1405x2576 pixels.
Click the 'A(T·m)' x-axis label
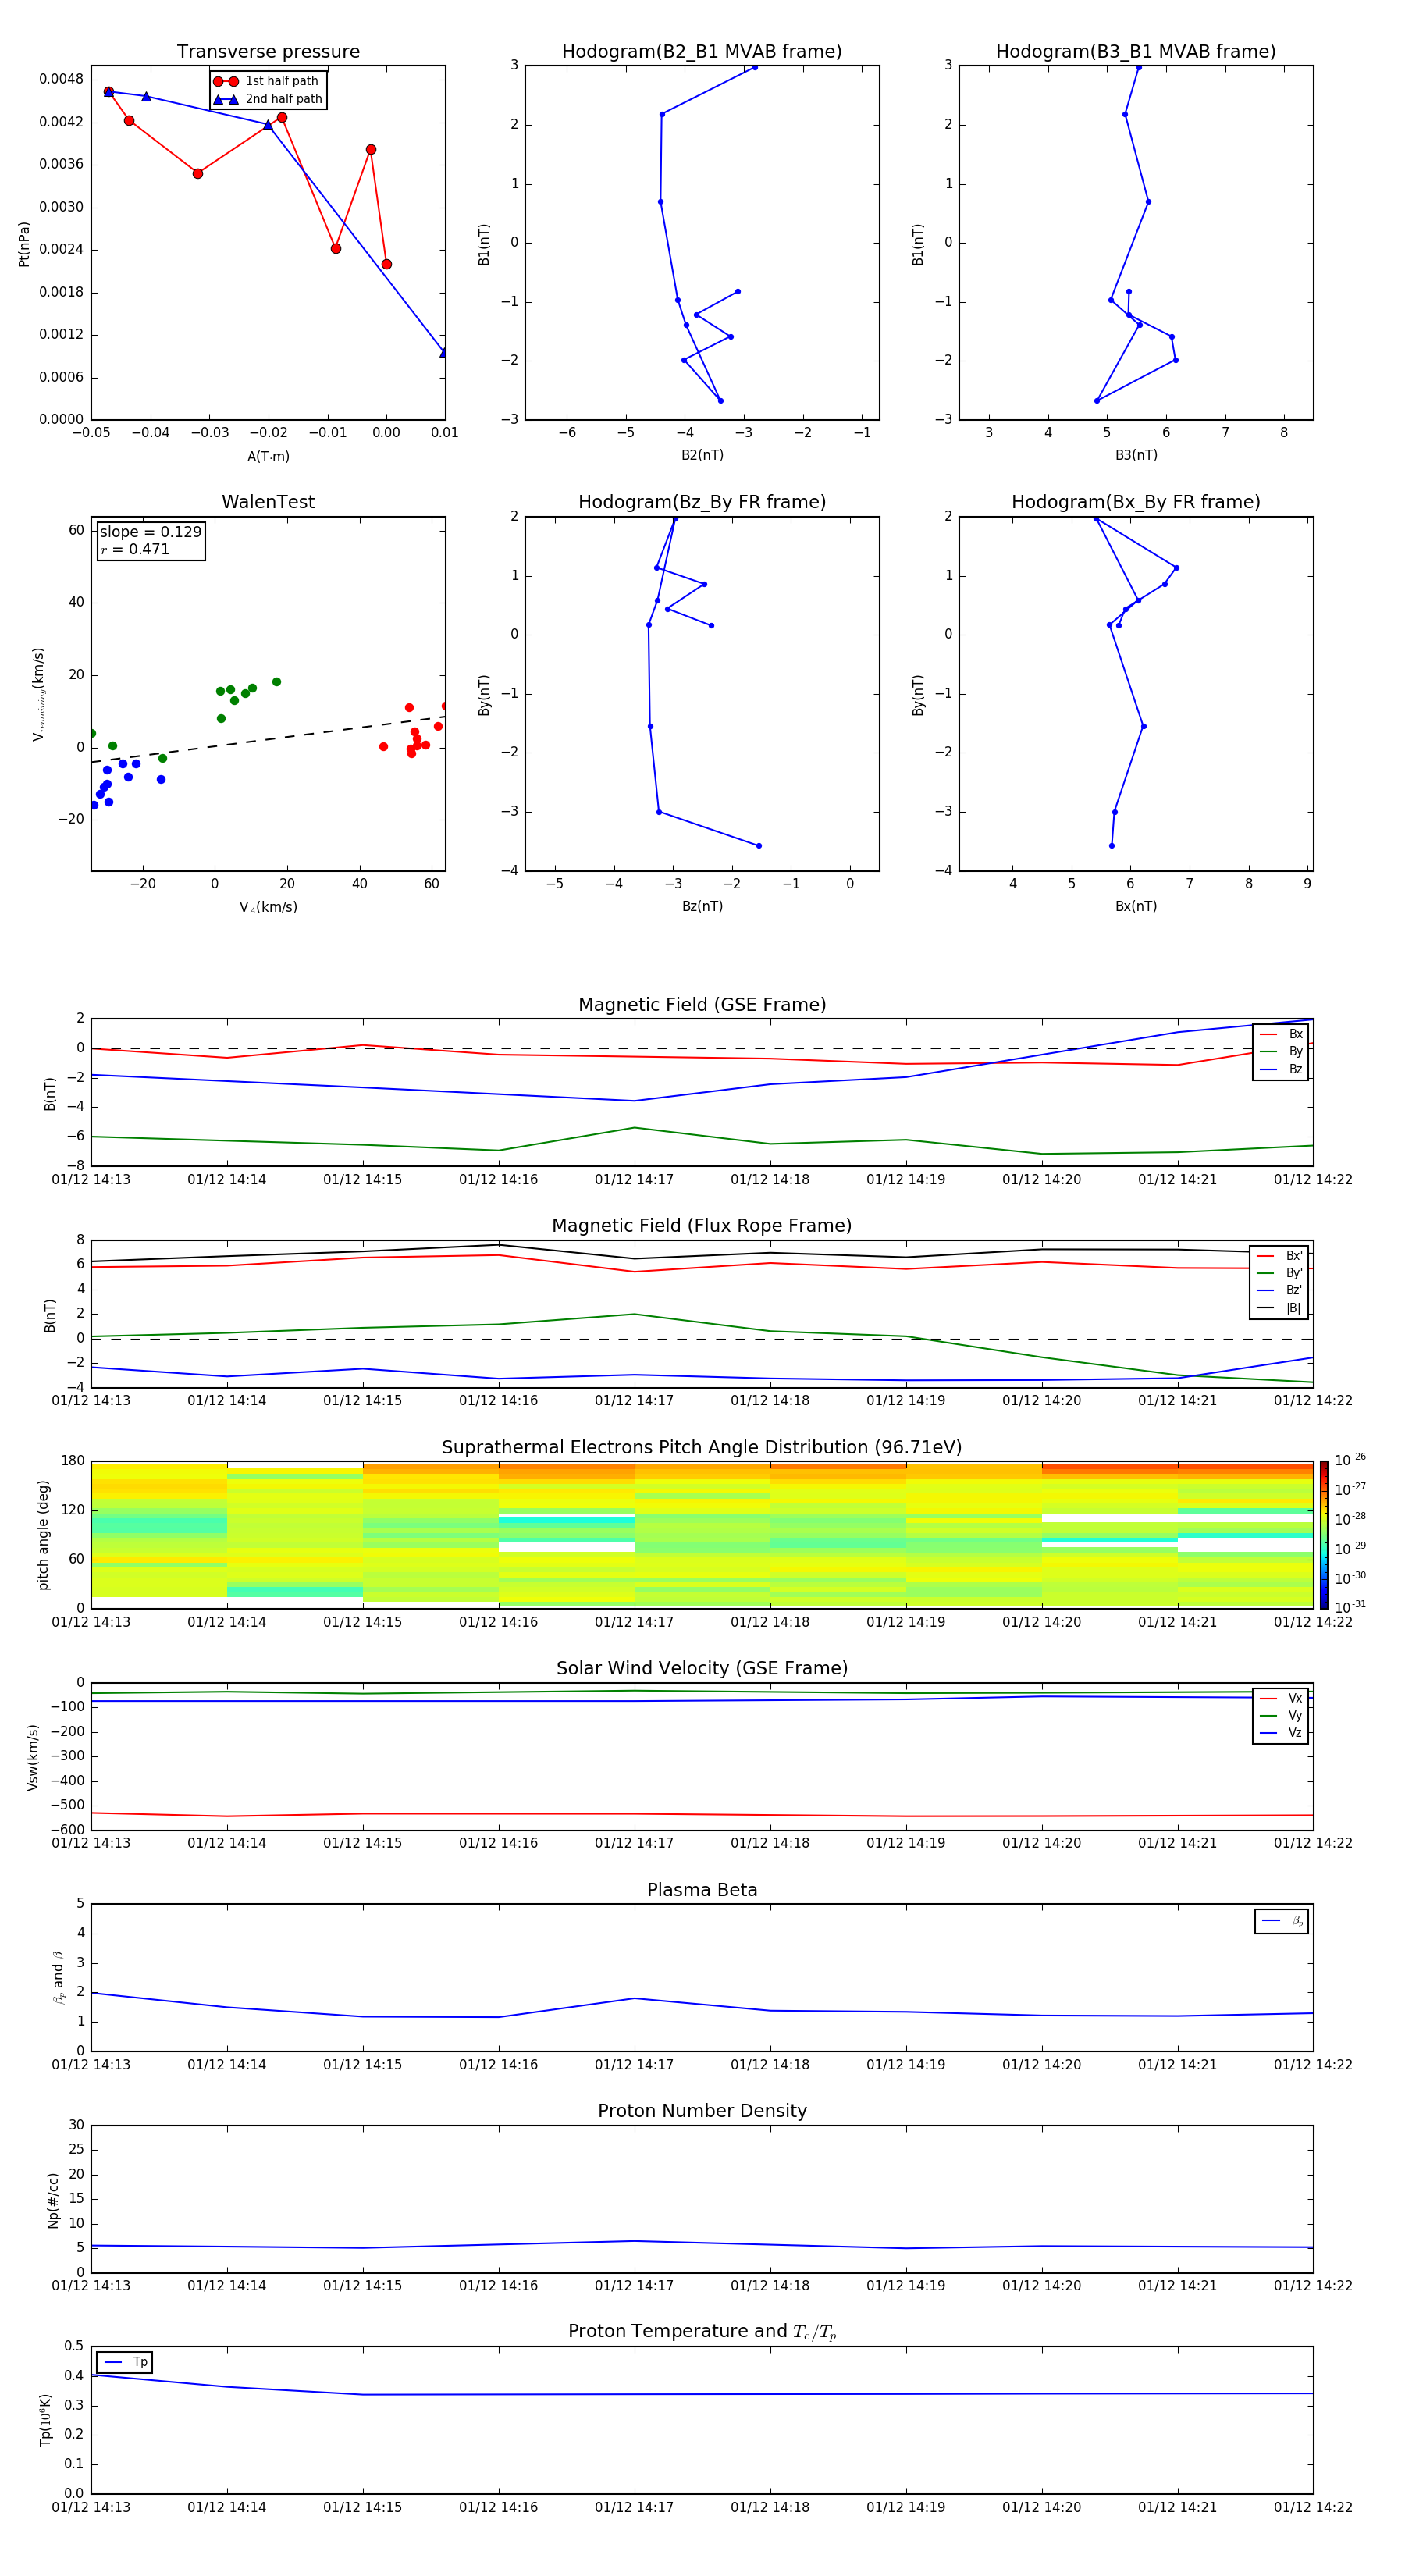pos(268,456)
